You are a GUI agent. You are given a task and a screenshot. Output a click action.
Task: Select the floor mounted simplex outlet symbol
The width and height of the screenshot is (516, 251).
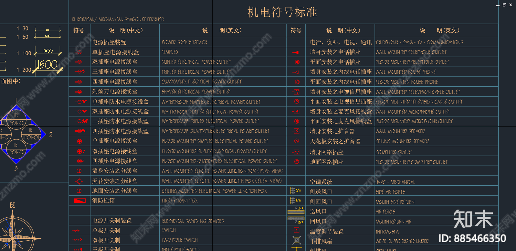pyautogui.click(x=79, y=141)
